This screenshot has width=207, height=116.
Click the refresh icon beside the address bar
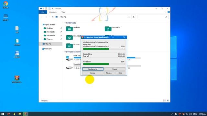pos(134,17)
